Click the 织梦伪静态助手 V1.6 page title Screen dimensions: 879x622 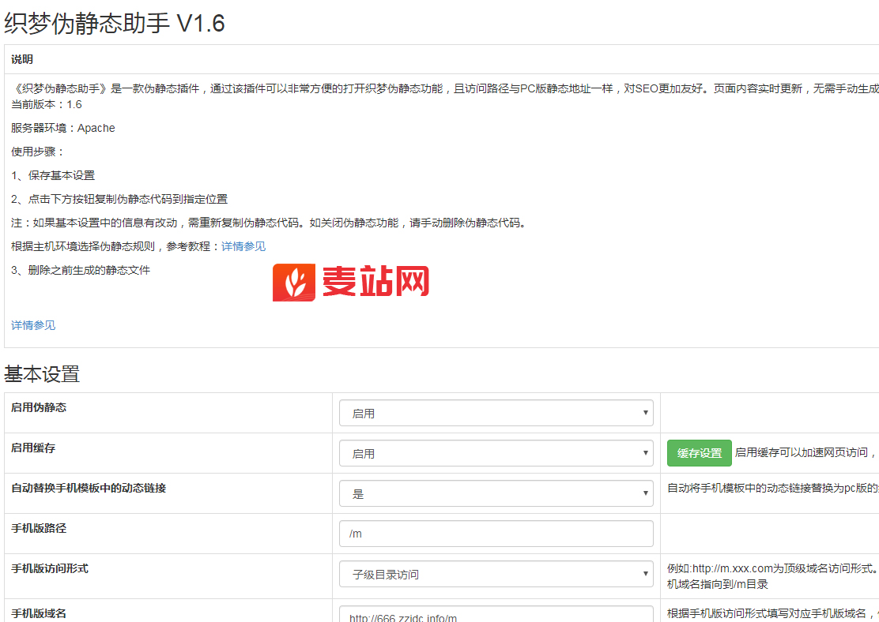pyautogui.click(x=115, y=24)
